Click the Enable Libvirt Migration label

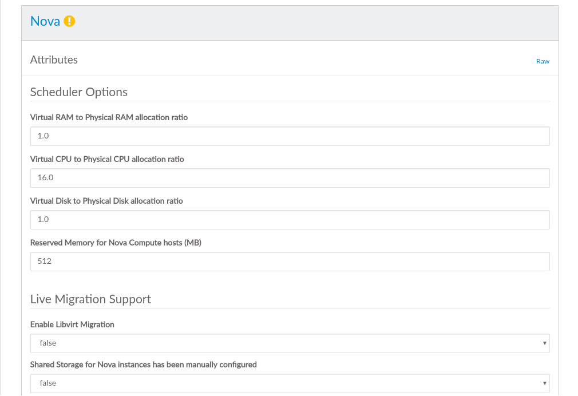click(x=72, y=324)
